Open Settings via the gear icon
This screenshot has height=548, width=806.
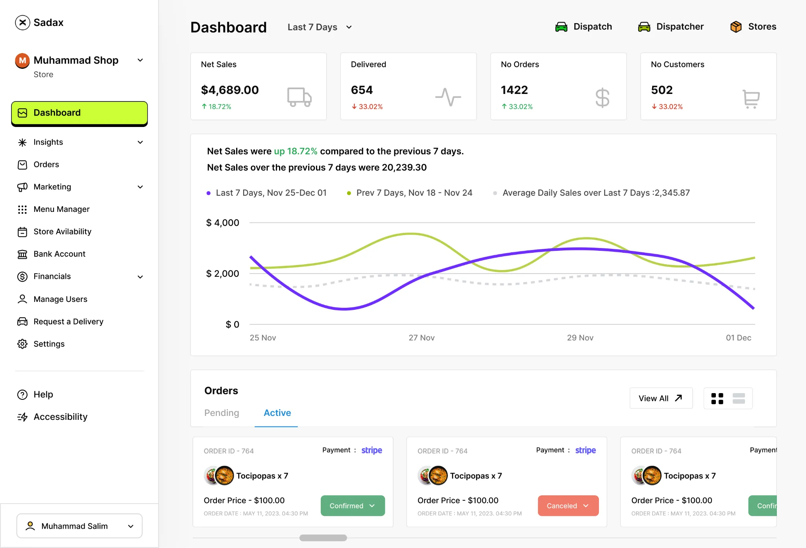tap(22, 344)
